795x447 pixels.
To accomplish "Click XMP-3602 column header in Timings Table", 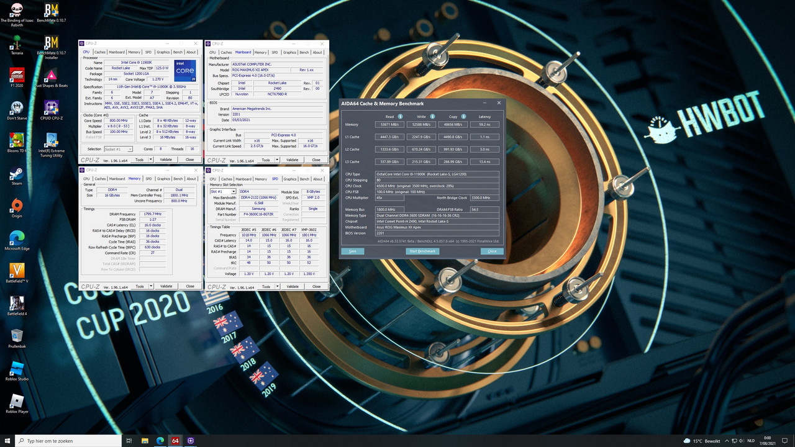I will (x=309, y=230).
